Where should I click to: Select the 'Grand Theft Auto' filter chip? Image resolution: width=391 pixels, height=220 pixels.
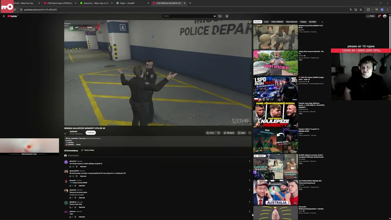(292, 22)
